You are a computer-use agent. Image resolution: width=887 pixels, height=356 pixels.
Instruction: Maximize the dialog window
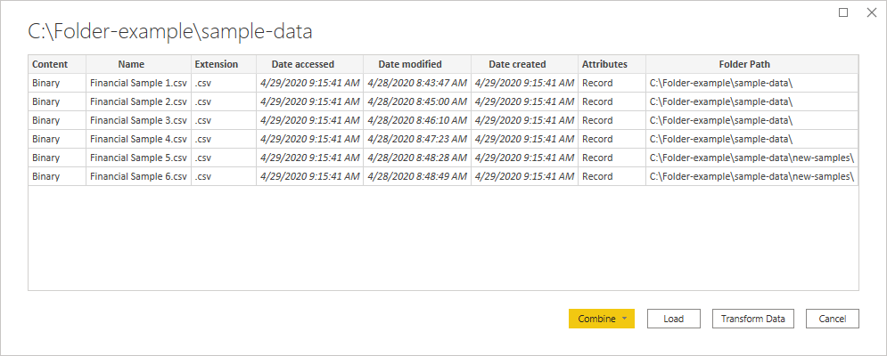(844, 12)
